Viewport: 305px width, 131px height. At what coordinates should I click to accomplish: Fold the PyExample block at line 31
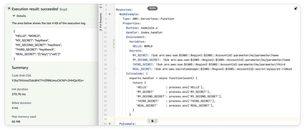pos(115,124)
